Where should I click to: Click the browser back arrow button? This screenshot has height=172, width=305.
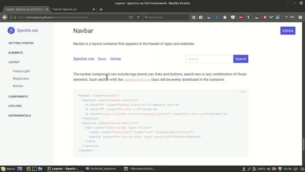pos(5,17)
